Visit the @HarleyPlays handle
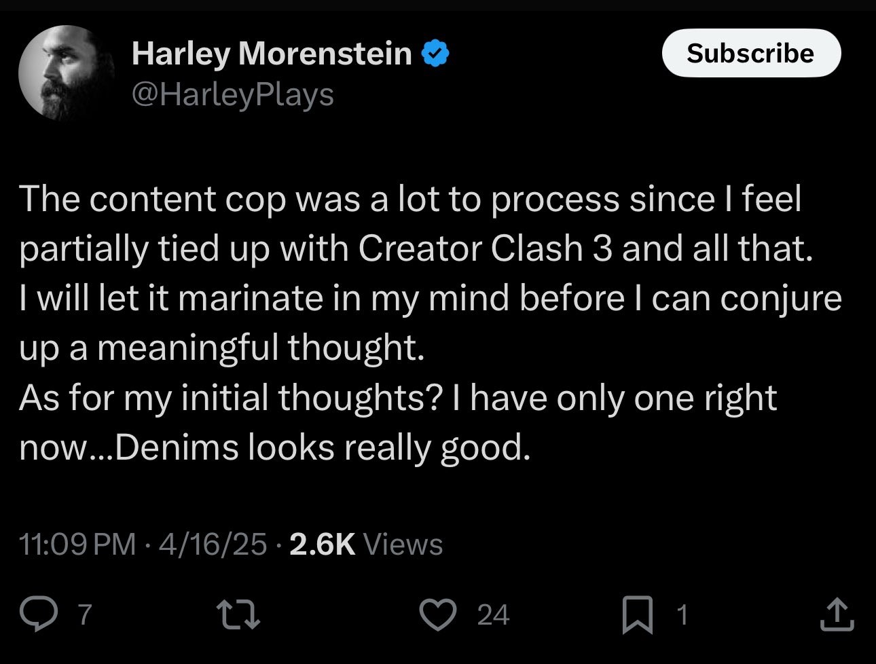Screen dimensions: 876x664 [232, 94]
